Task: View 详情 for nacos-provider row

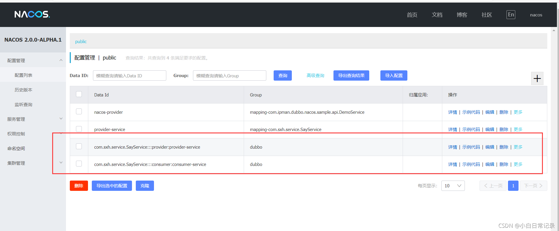Action: (x=453, y=112)
